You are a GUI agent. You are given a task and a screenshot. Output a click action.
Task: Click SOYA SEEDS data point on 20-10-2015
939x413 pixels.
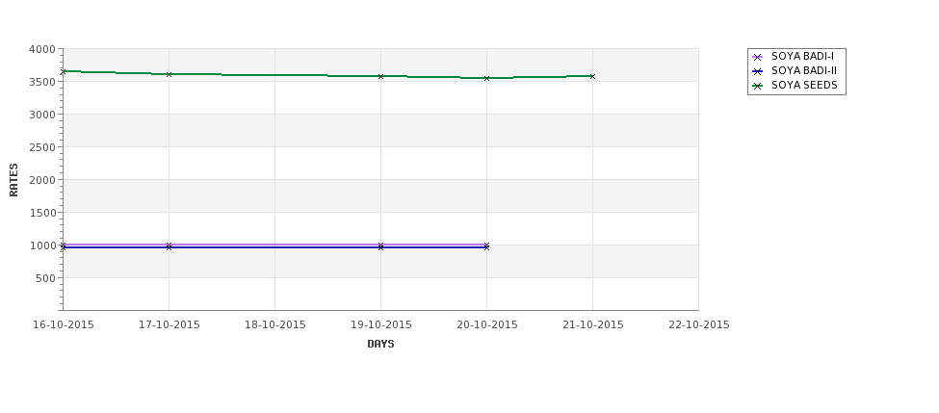pyautogui.click(x=487, y=78)
